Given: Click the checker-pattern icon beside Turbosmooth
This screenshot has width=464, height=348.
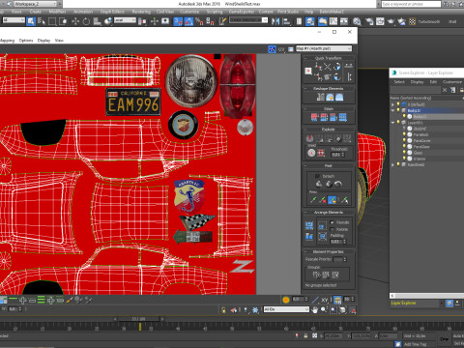Looking at the screenshot, I should coord(412,21).
